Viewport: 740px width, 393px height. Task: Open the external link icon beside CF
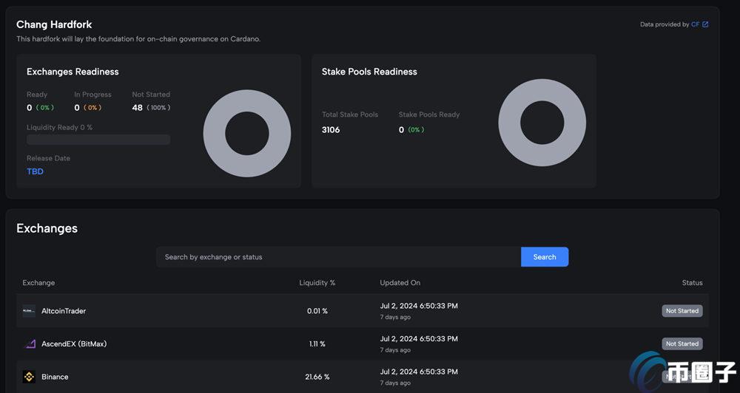click(x=705, y=24)
